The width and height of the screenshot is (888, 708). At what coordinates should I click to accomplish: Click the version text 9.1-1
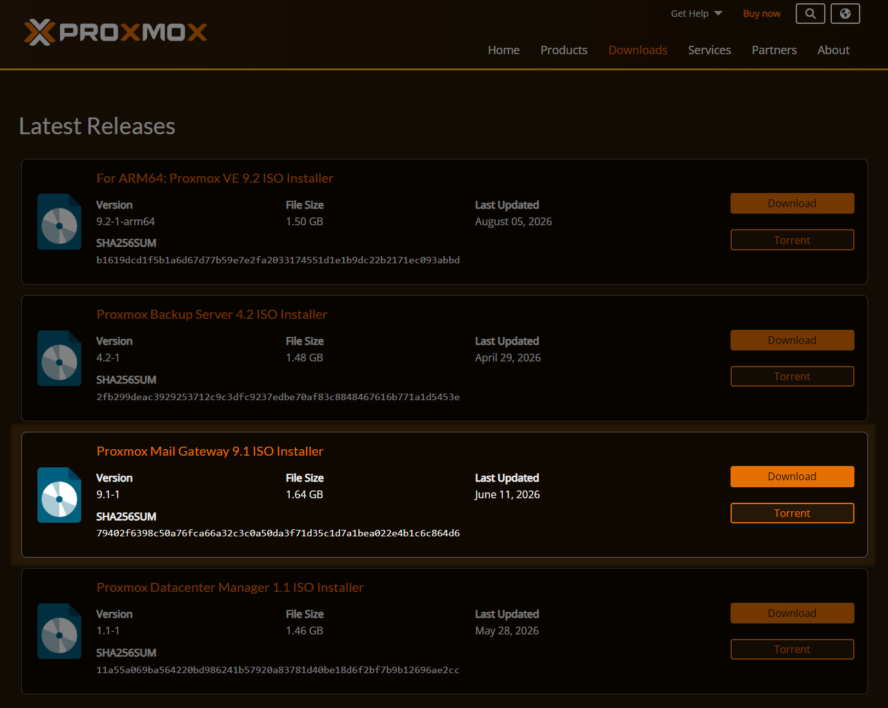pyautogui.click(x=108, y=494)
